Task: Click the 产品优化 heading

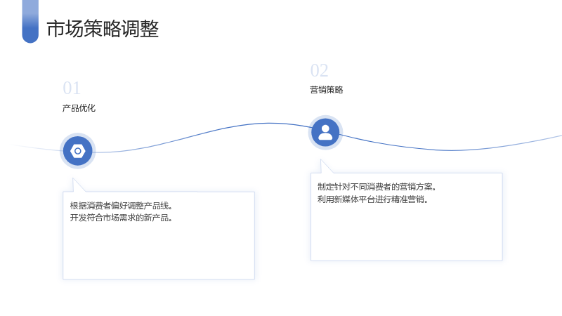Action: click(x=79, y=108)
